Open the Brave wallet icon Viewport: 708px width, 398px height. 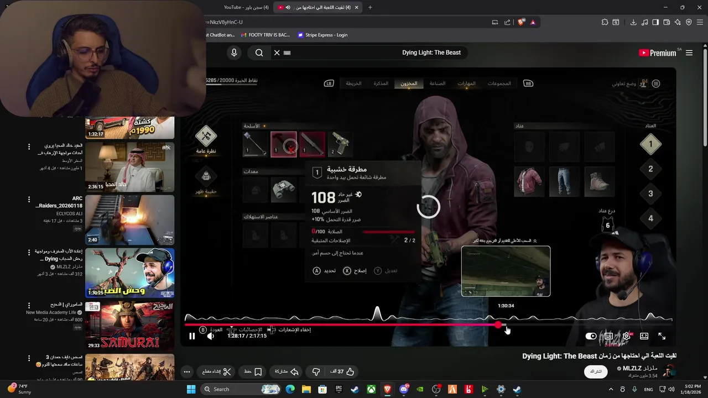coord(667,22)
